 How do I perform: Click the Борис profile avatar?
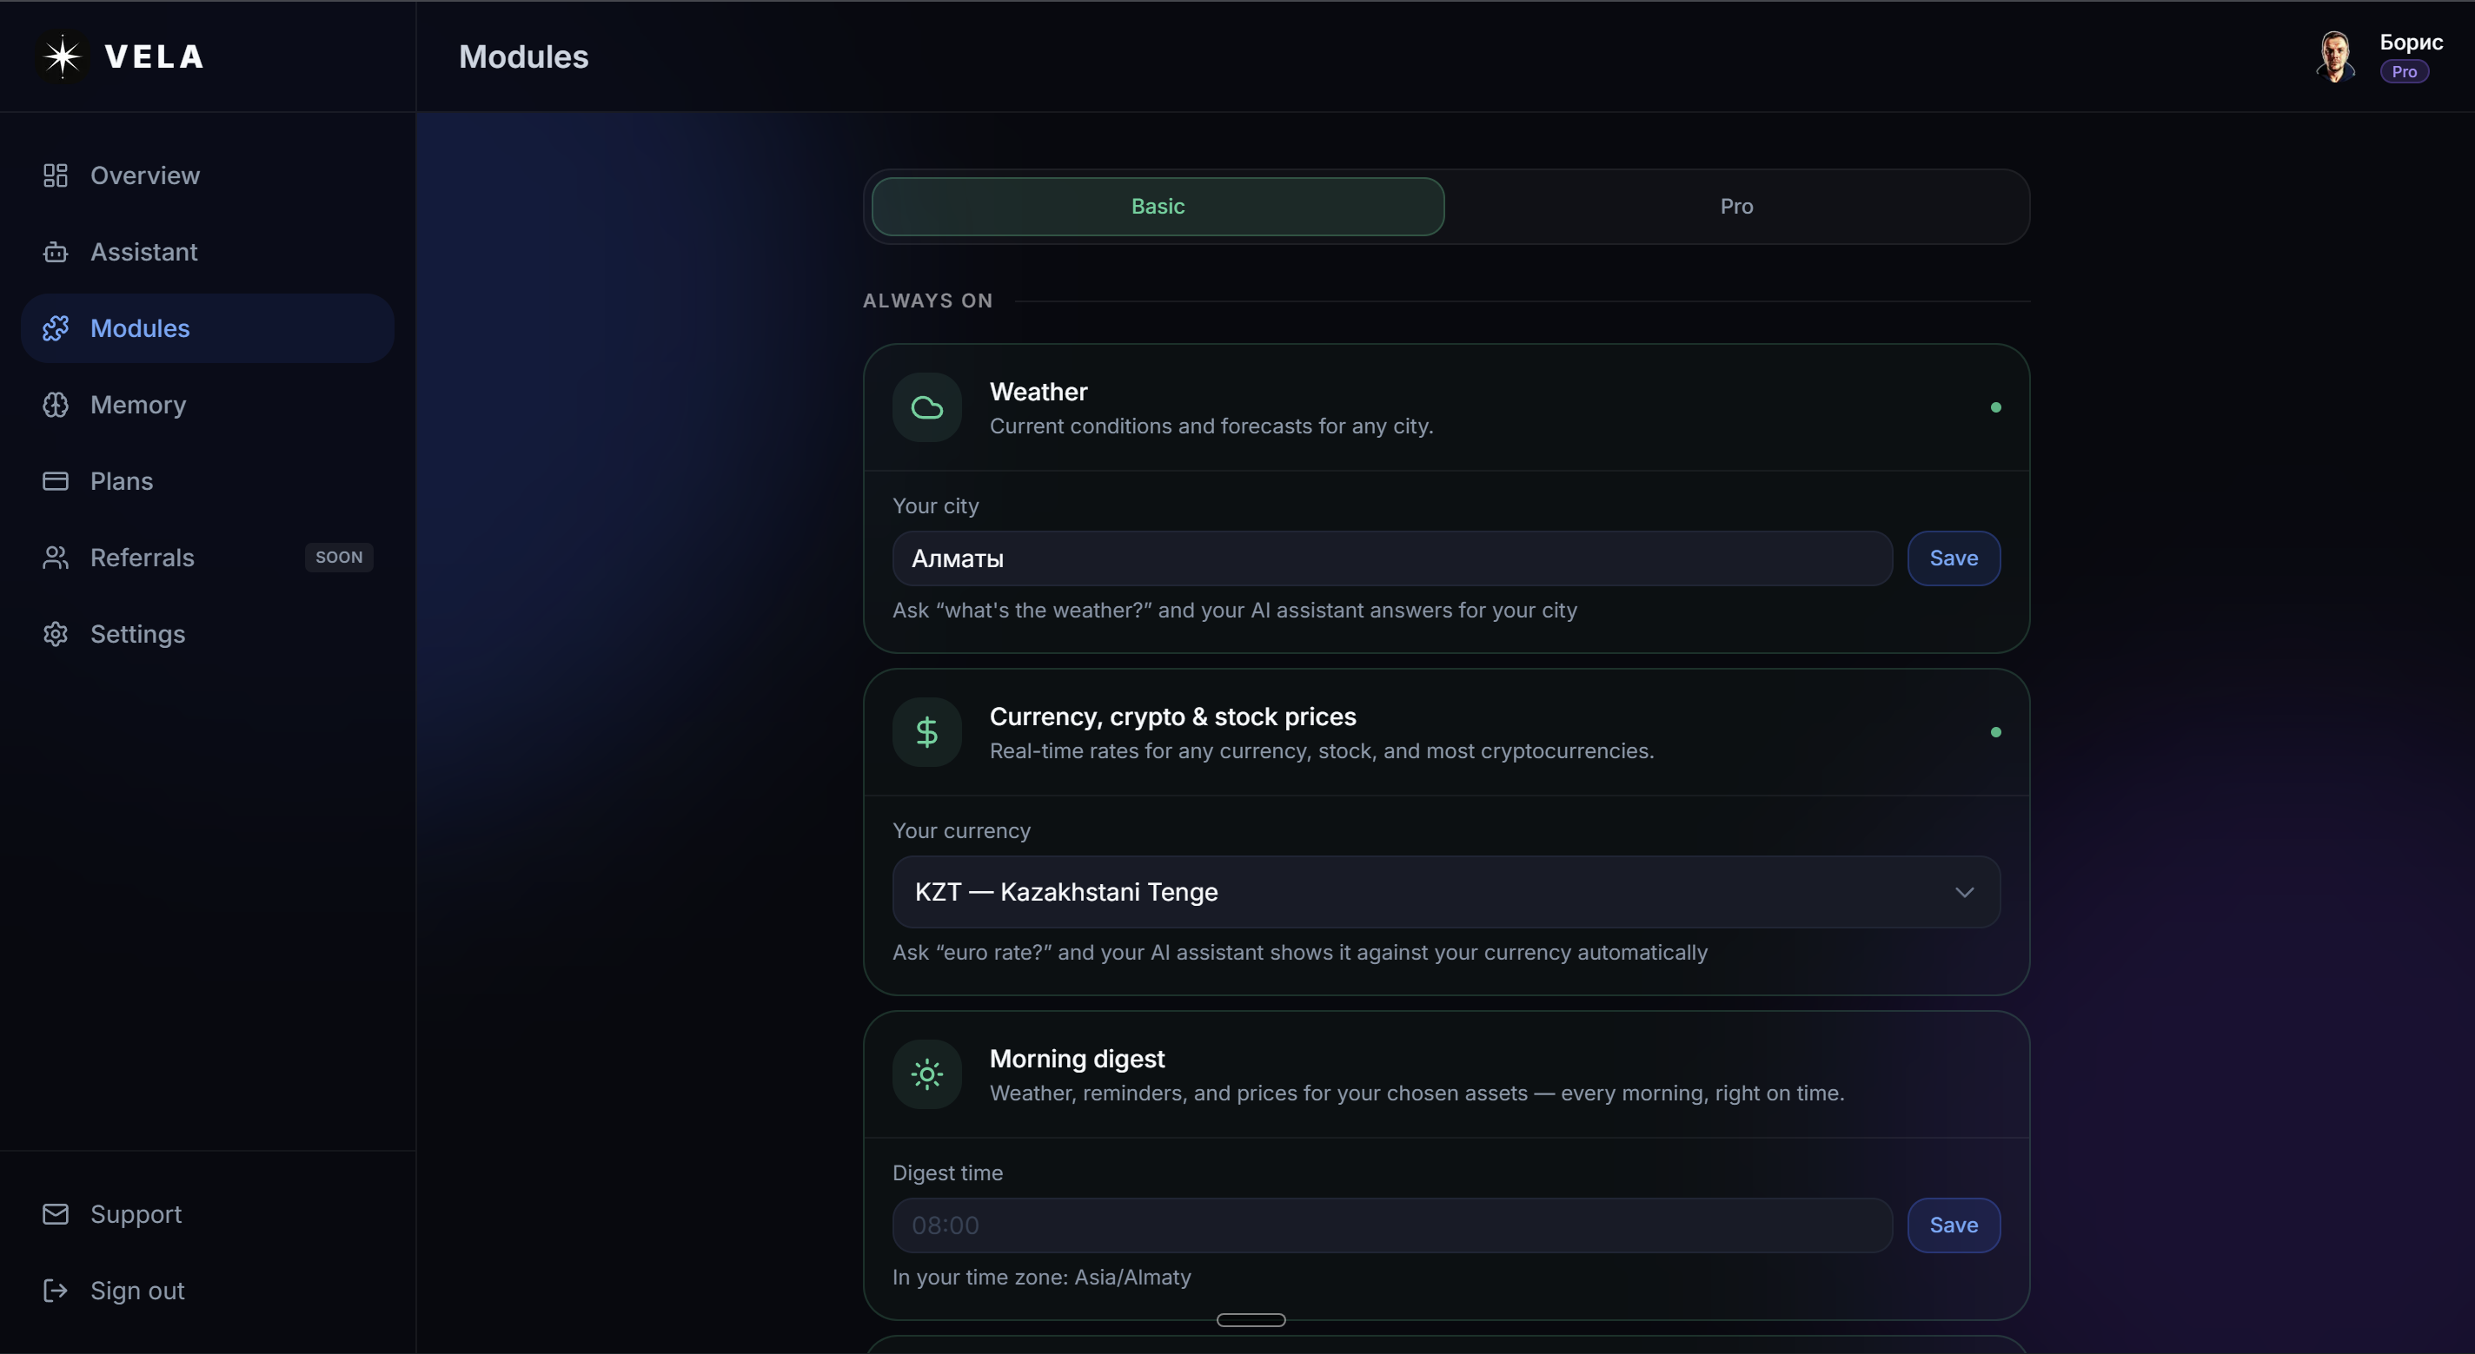click(2336, 56)
